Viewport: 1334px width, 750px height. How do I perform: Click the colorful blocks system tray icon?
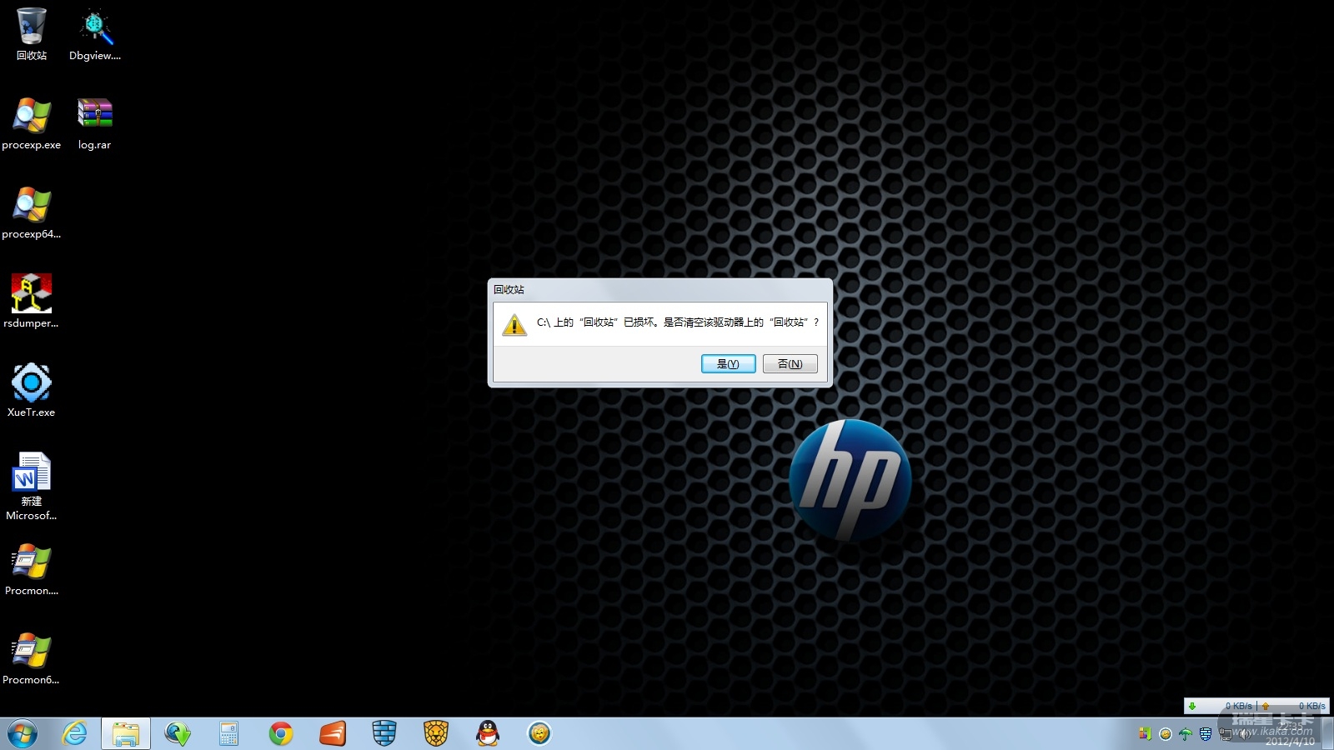click(1145, 734)
